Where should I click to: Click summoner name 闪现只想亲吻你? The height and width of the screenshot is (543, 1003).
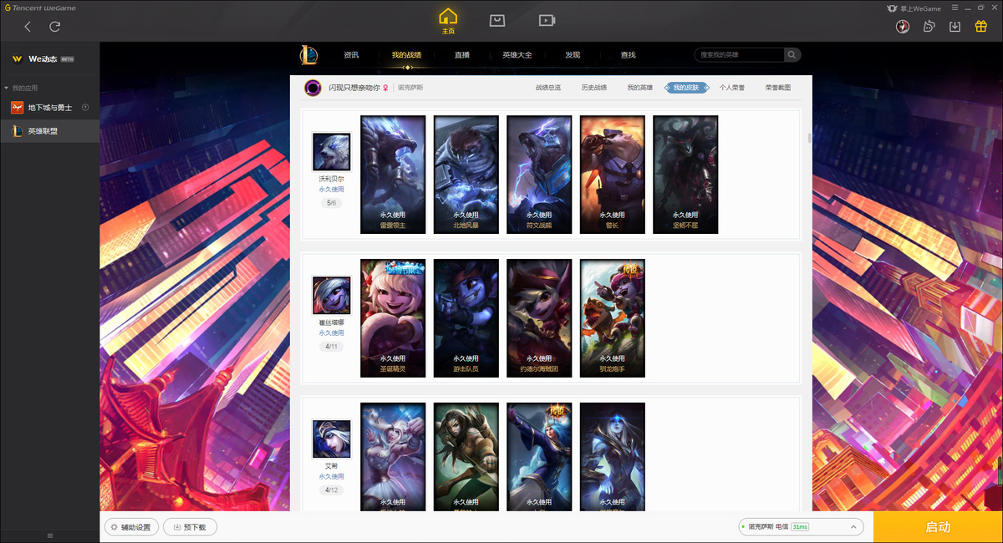point(354,87)
